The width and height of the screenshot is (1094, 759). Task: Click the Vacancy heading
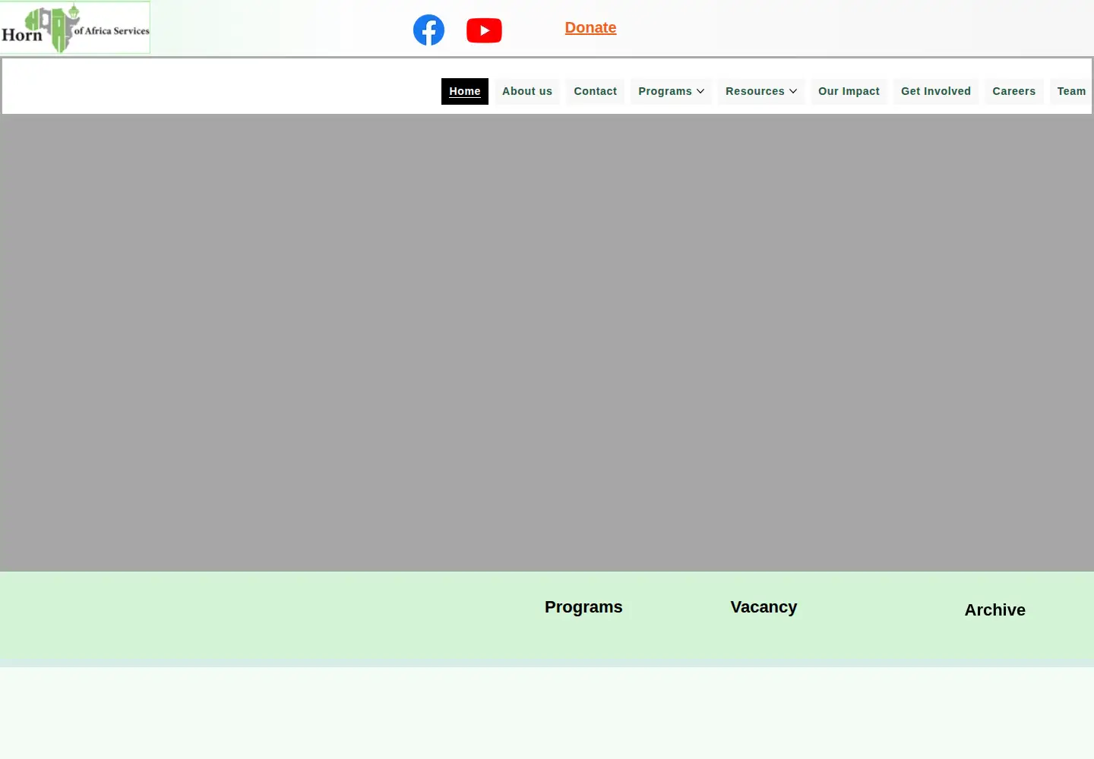pyautogui.click(x=764, y=607)
